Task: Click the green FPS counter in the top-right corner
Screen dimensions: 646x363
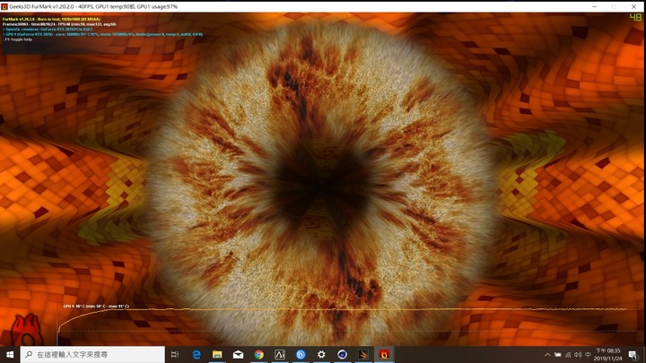Action: (x=635, y=17)
